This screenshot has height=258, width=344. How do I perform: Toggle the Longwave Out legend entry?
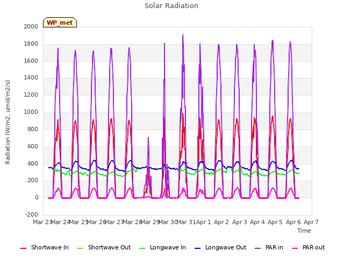[x=220, y=247]
